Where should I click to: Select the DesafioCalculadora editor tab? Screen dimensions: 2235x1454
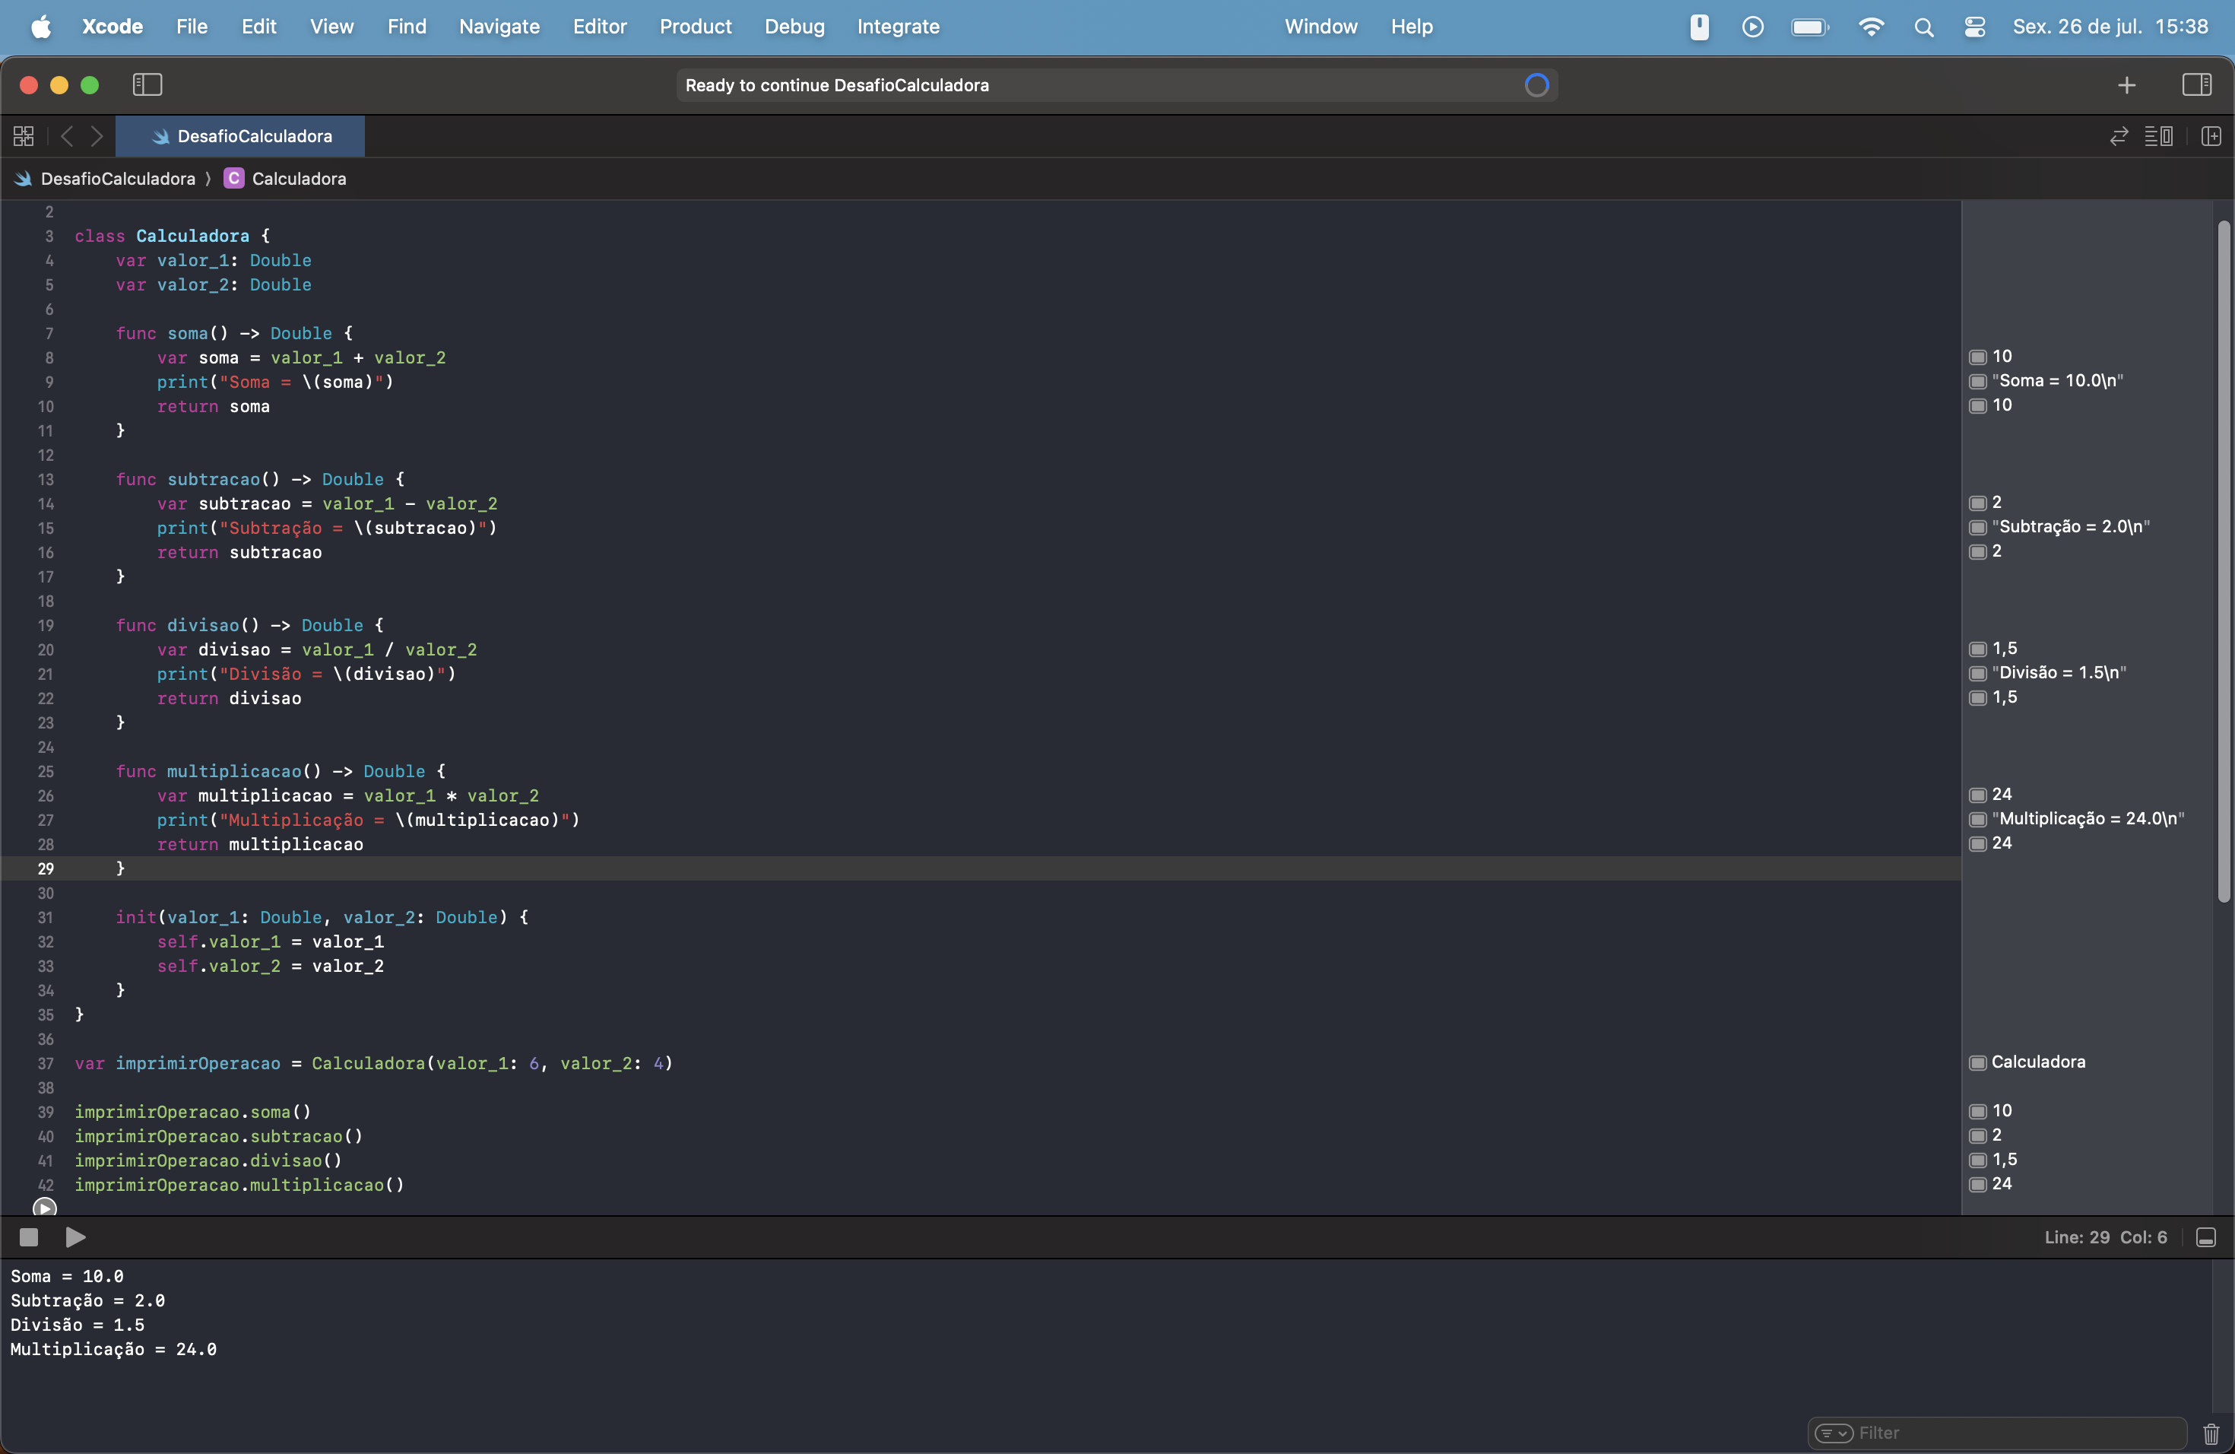[x=240, y=136]
